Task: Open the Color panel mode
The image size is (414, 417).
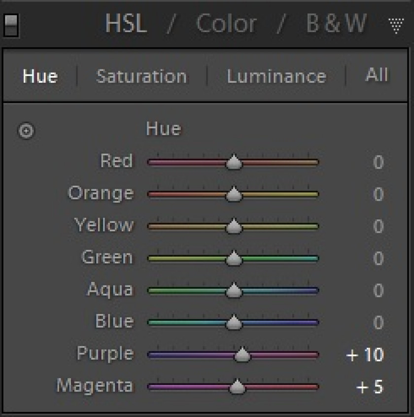Action: pos(226,24)
